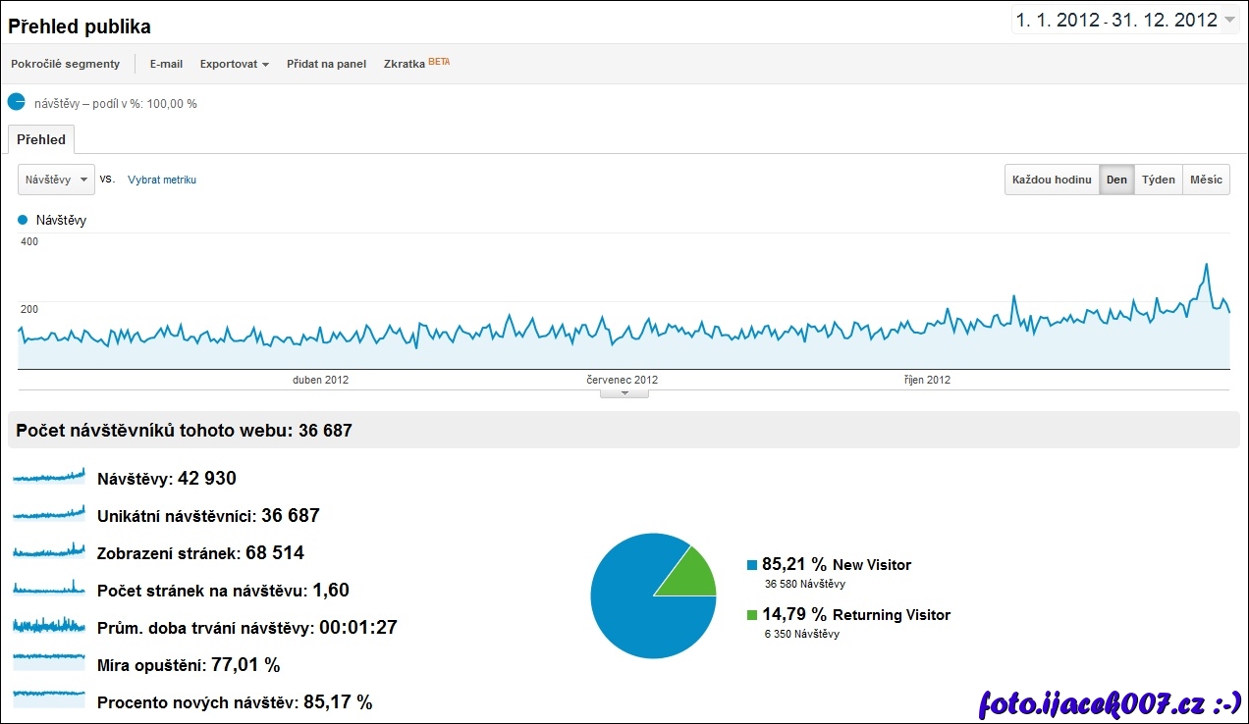This screenshot has height=724, width=1249.
Task: Click the Vybrat metriku link
Action: point(162,180)
